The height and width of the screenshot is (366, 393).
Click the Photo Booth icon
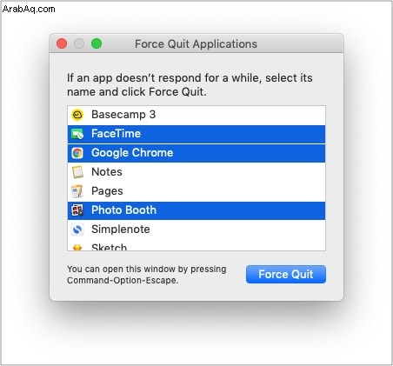77,210
